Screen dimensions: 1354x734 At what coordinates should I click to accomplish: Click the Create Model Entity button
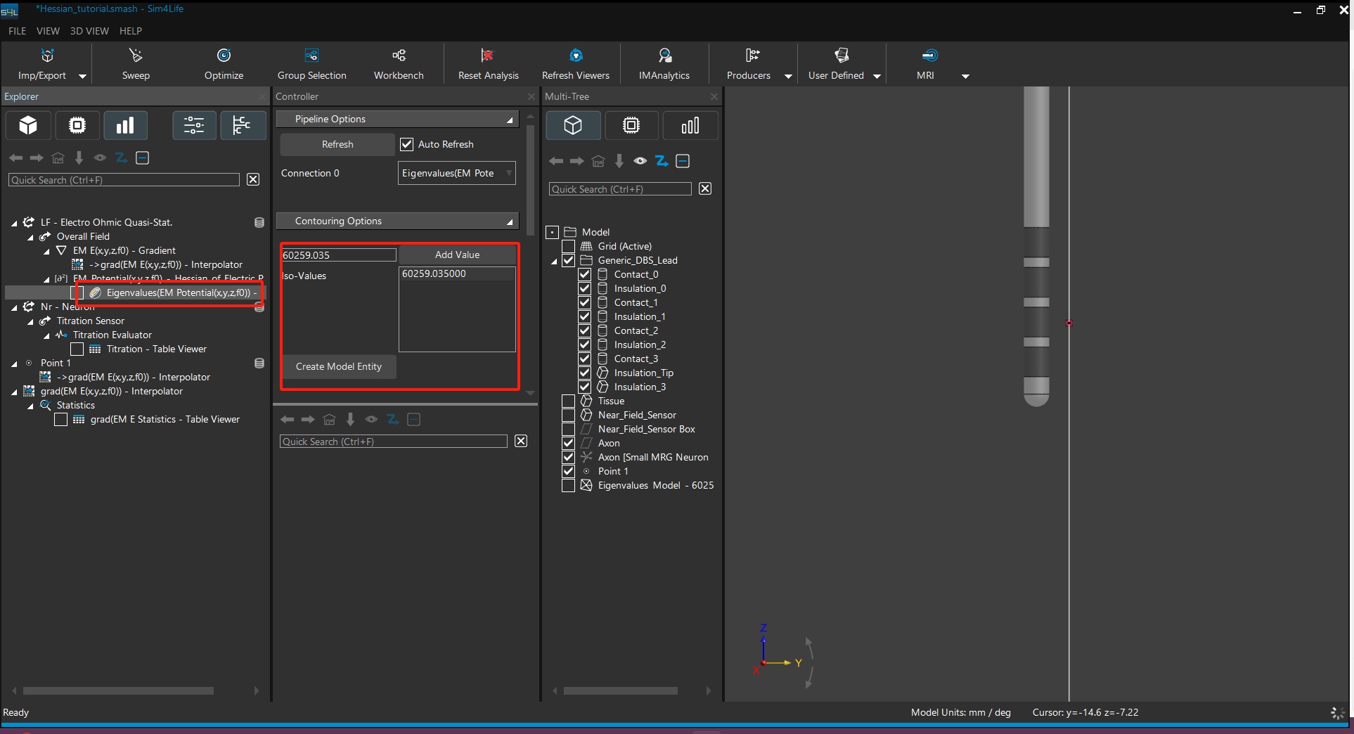[338, 366]
